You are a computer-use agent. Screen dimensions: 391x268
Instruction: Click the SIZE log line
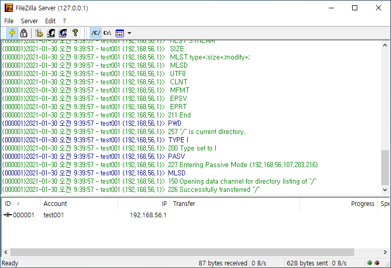tap(93, 49)
